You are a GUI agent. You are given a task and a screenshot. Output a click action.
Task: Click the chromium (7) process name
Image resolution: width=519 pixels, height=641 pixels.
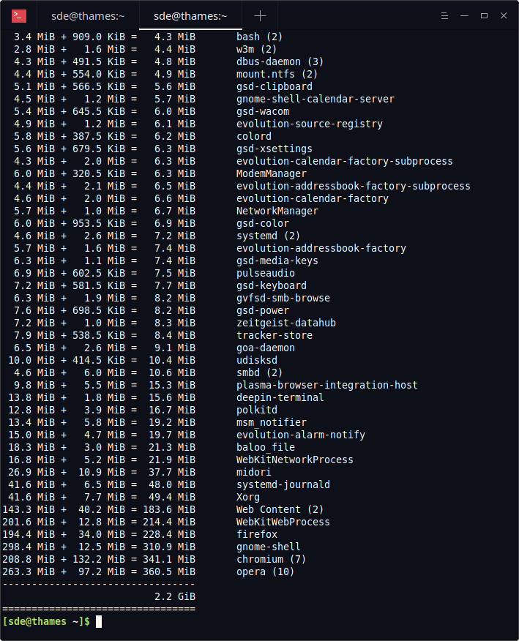271,559
